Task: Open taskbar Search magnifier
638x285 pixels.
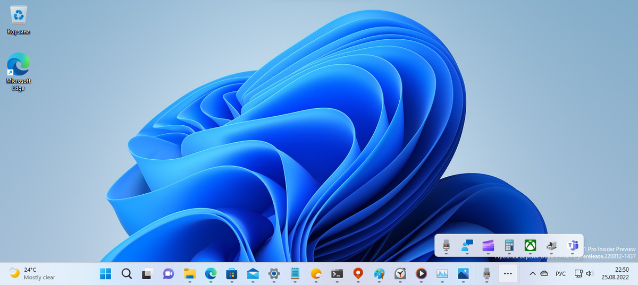Action: pyautogui.click(x=127, y=274)
